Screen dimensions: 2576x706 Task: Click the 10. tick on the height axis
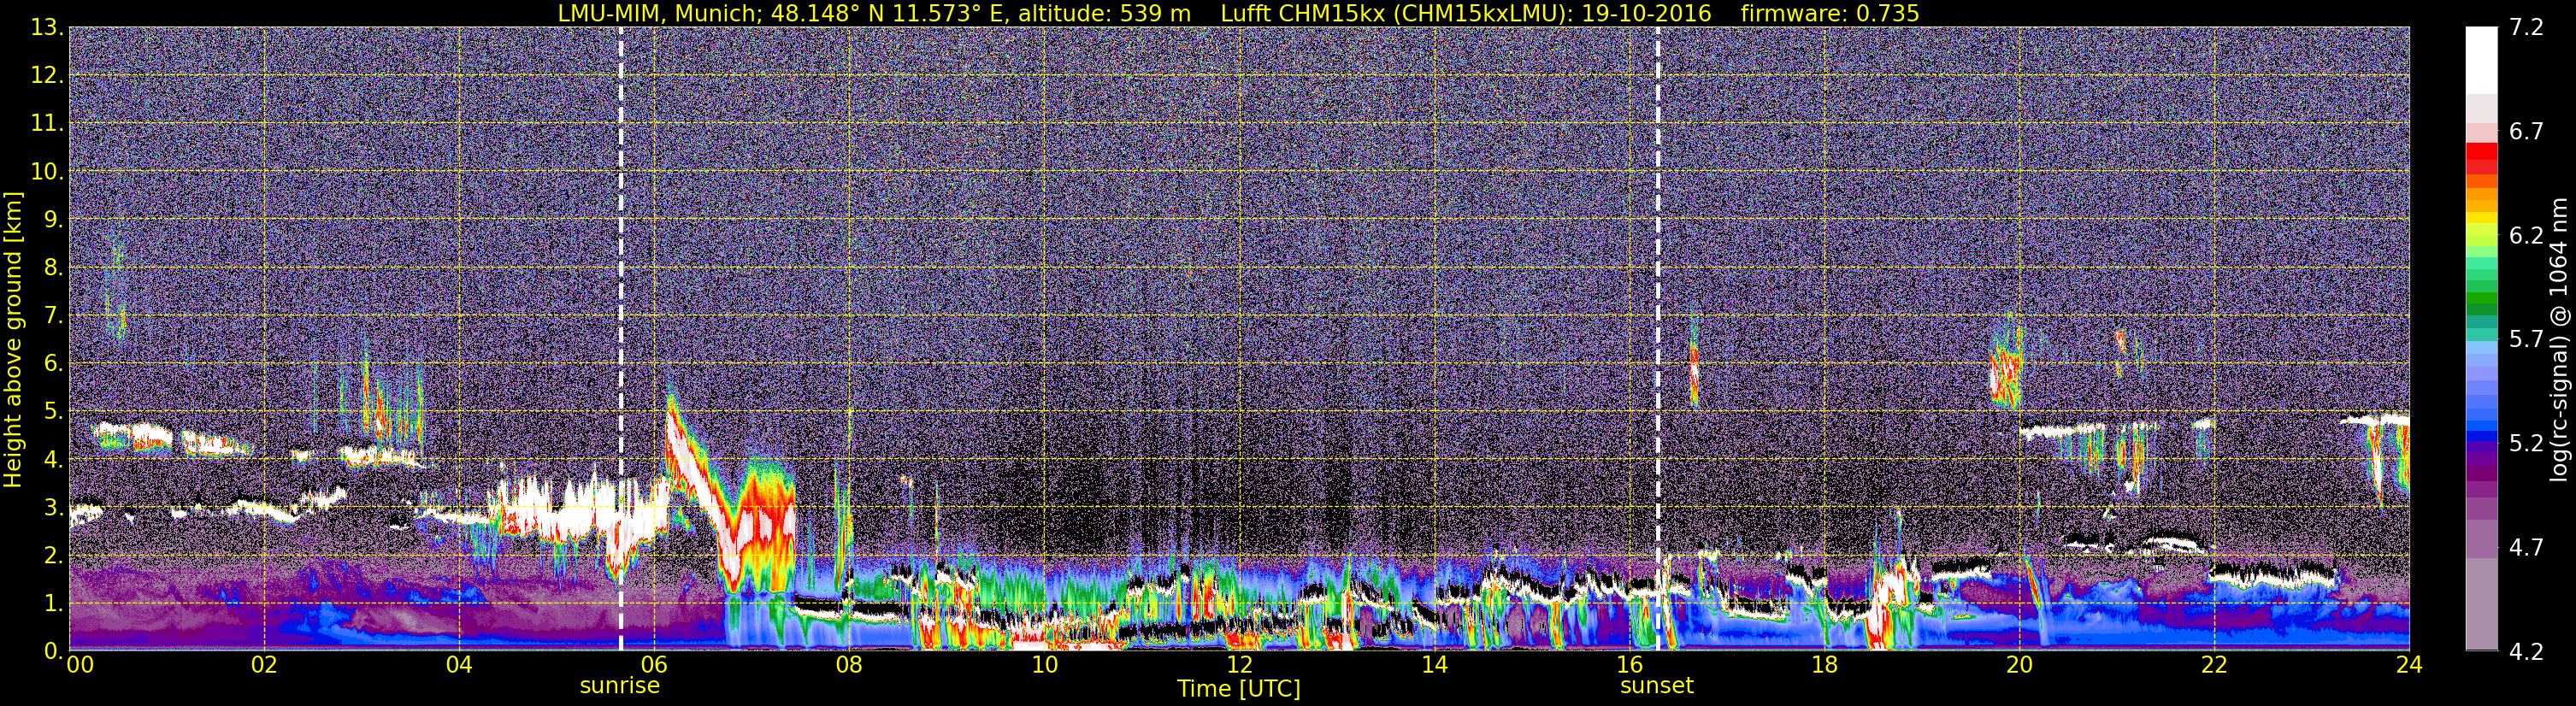point(47,172)
